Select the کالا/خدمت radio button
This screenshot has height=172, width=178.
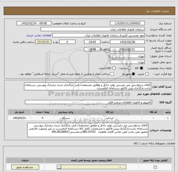click(114, 68)
